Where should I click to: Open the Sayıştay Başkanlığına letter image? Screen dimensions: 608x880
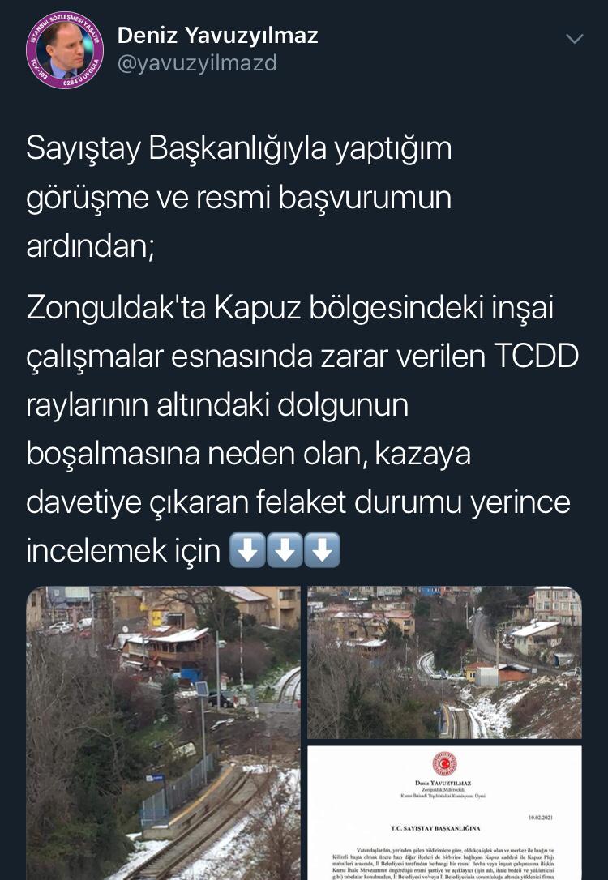[x=444, y=813]
